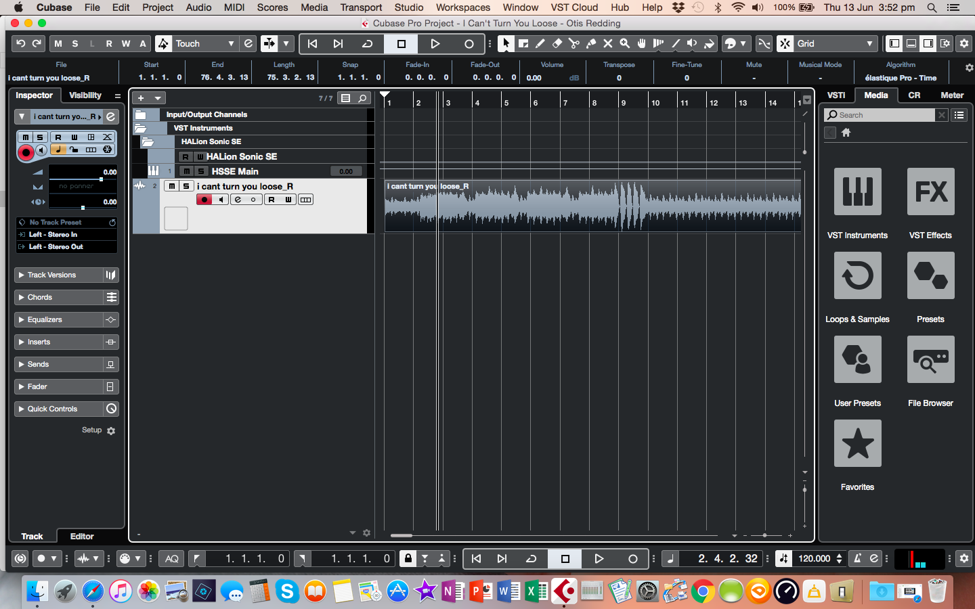Click the AQ button in transport bar
The image size is (975, 609).
point(172,558)
